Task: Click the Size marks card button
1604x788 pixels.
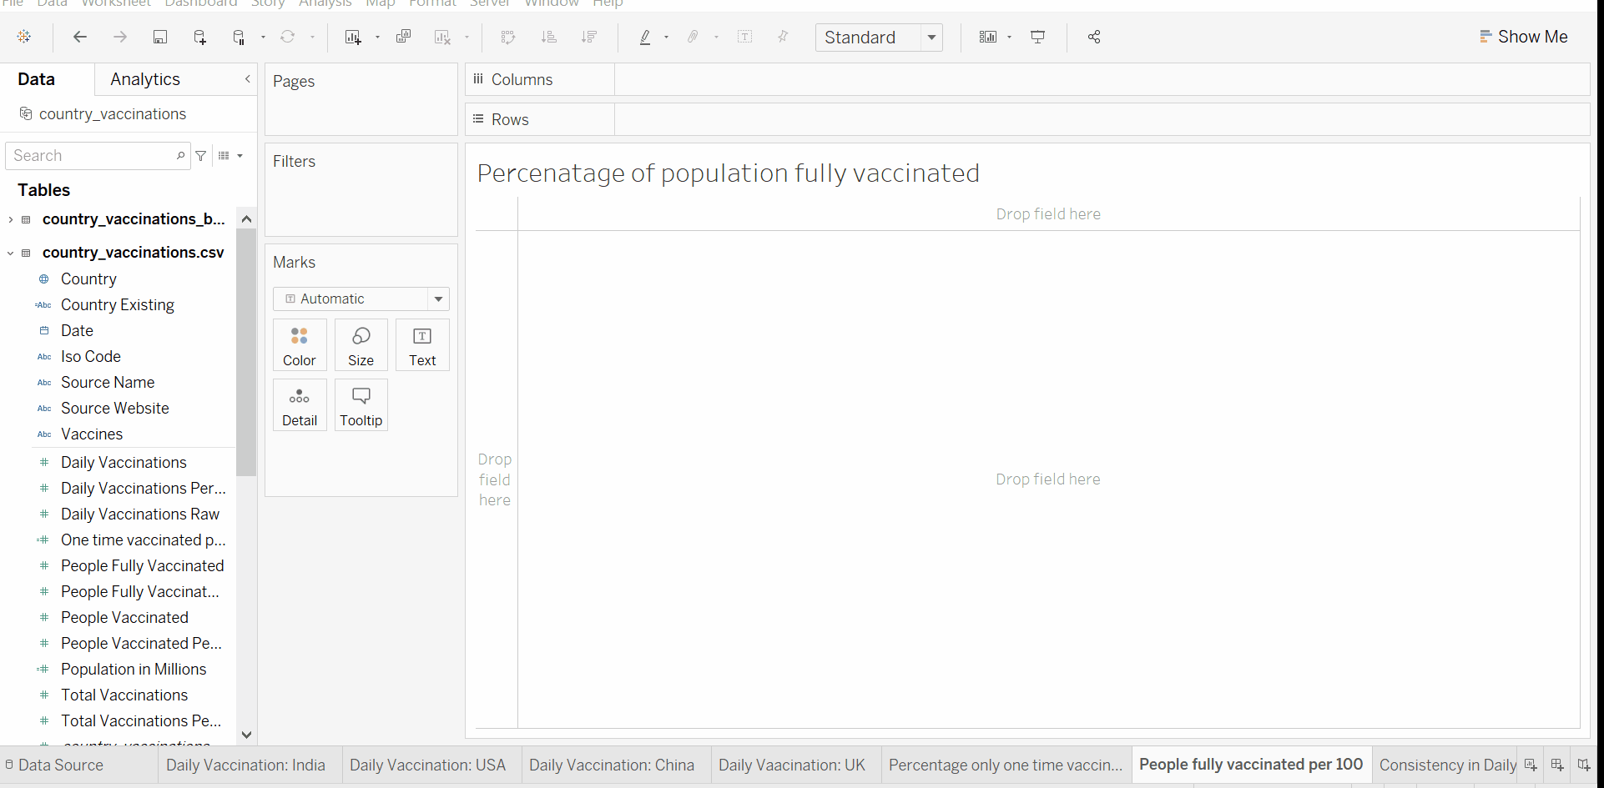Action: [x=361, y=345]
